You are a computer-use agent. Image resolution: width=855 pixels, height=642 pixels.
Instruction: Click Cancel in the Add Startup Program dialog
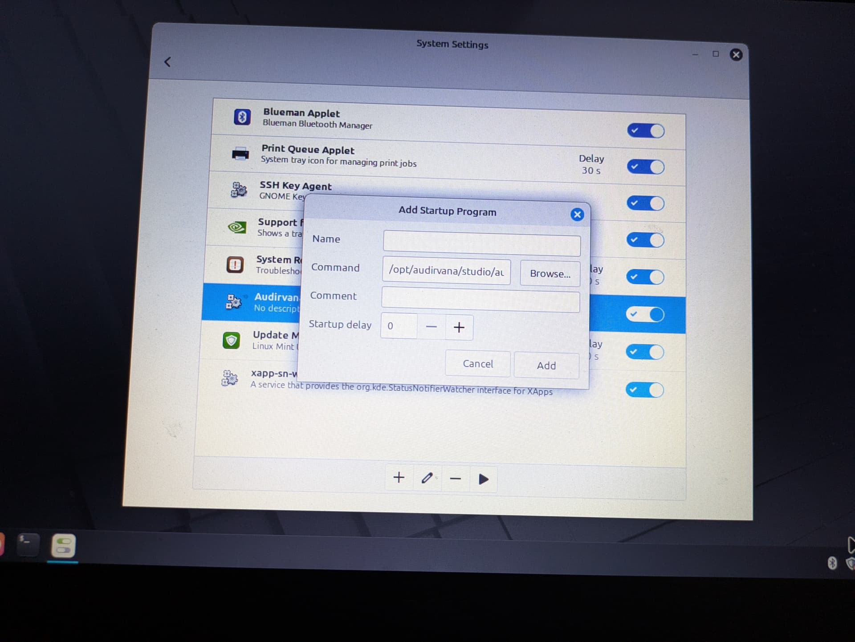tap(478, 364)
